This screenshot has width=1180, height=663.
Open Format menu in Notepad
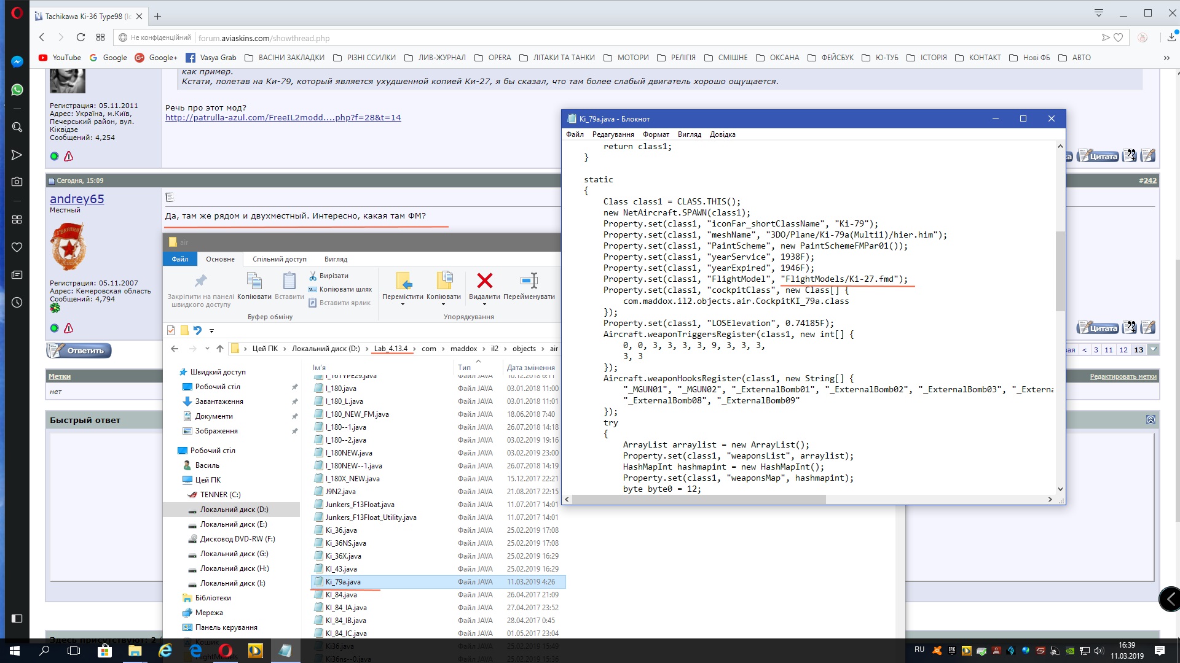click(655, 134)
